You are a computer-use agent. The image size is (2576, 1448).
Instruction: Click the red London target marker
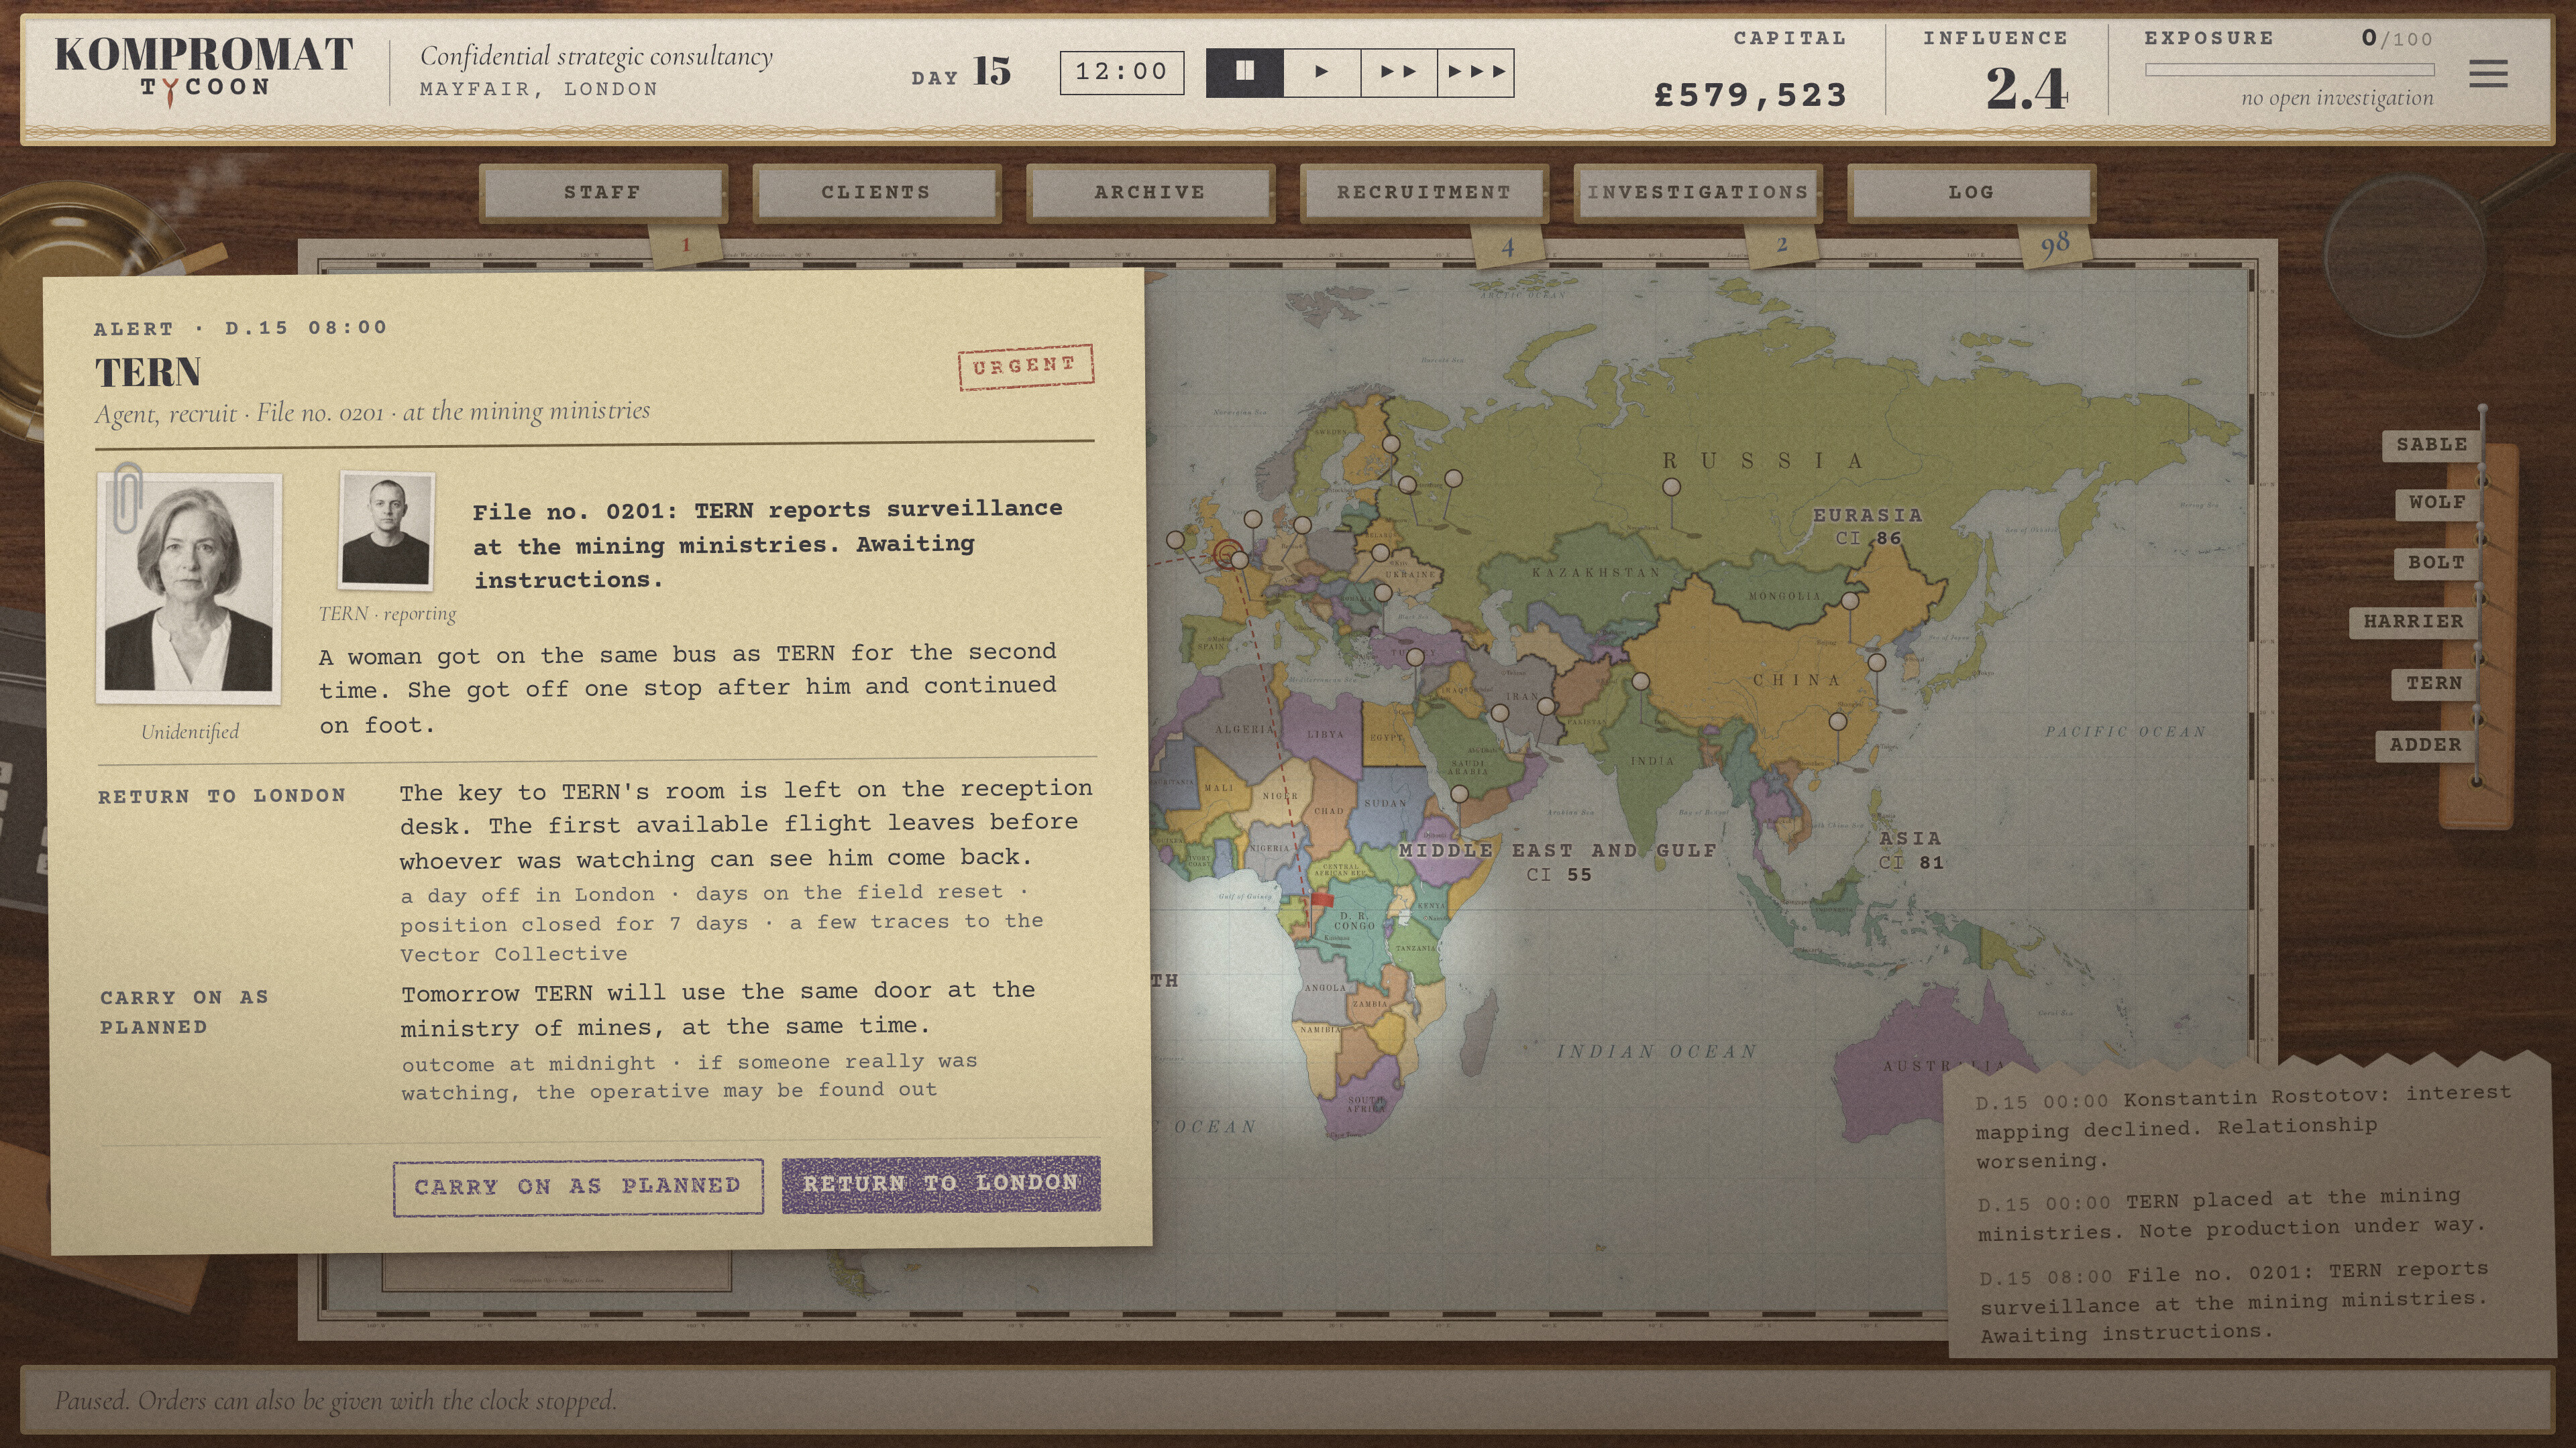tap(1227, 554)
